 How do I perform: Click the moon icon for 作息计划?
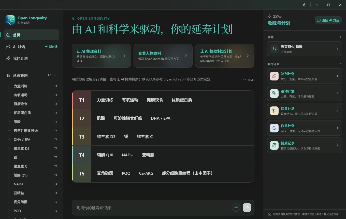(274, 128)
